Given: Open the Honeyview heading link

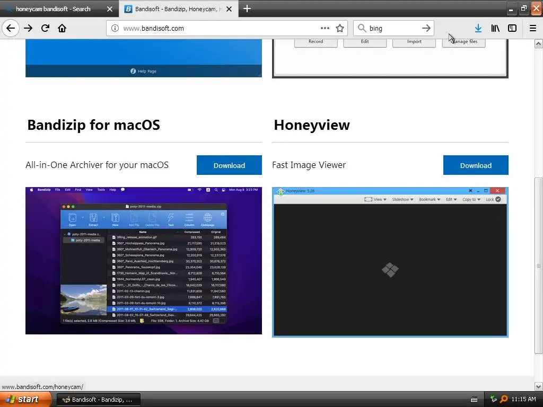Looking at the screenshot, I should [312, 125].
